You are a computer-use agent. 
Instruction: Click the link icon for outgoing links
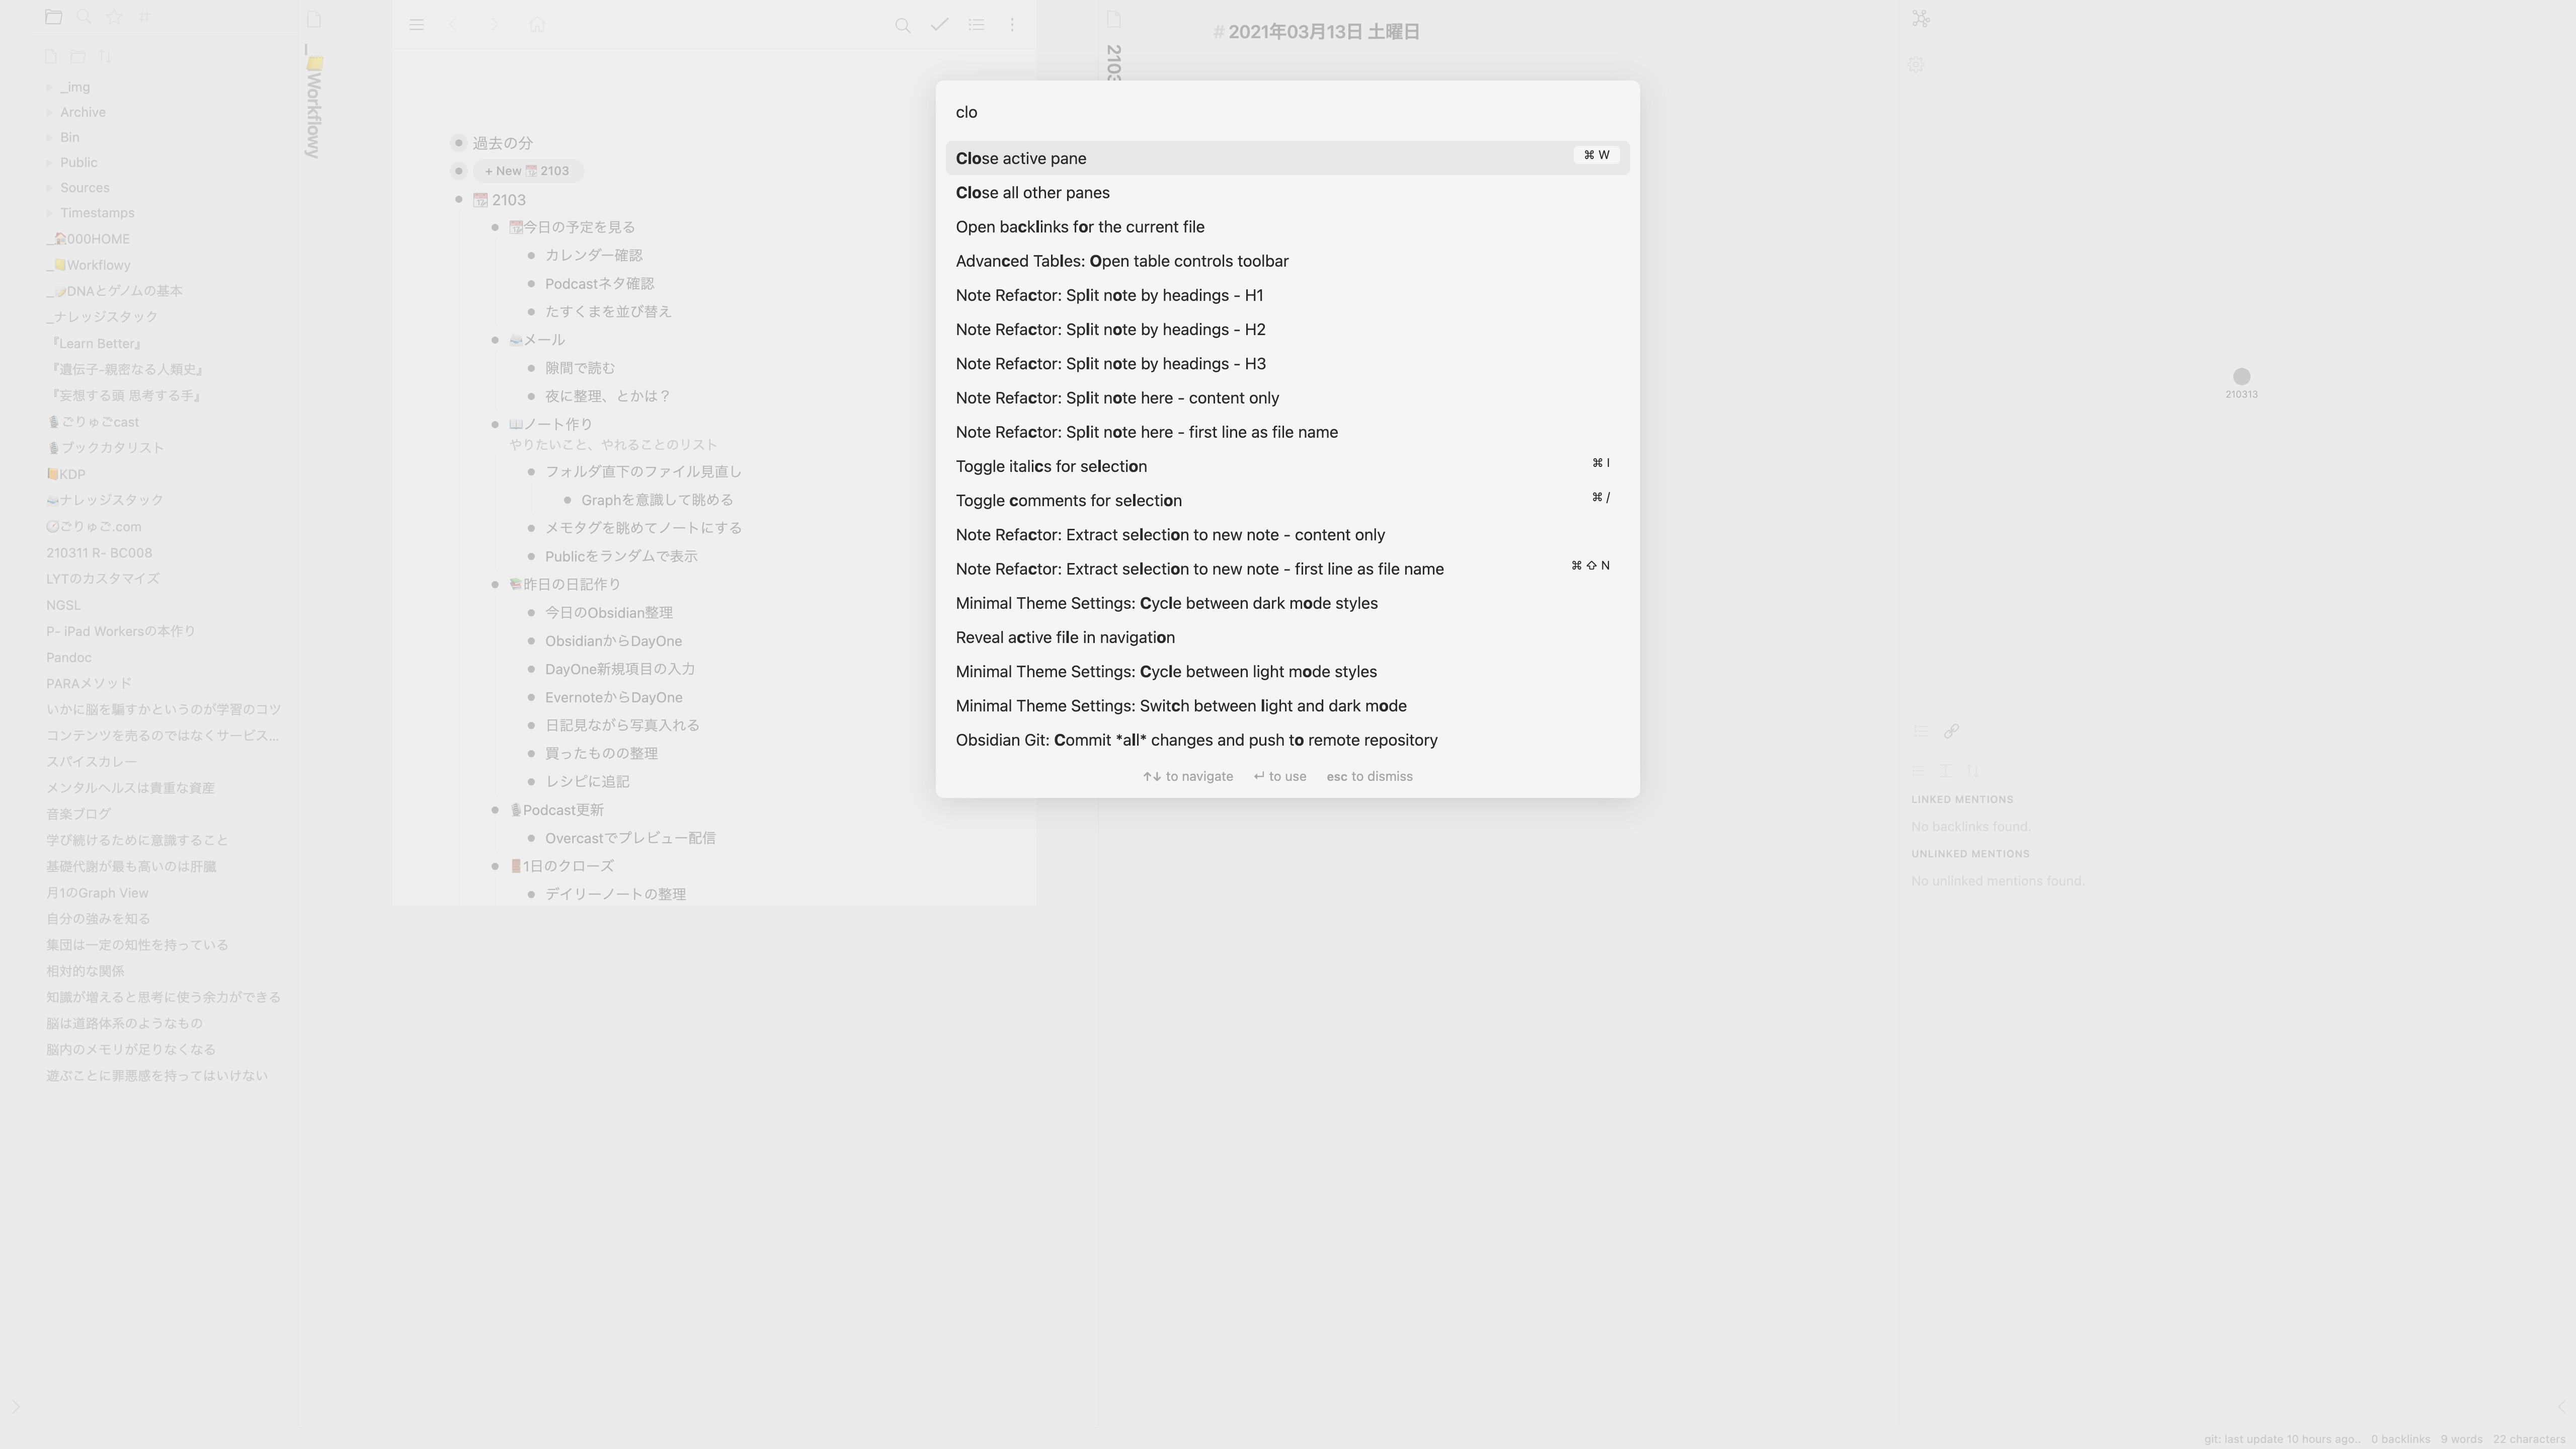[1951, 732]
